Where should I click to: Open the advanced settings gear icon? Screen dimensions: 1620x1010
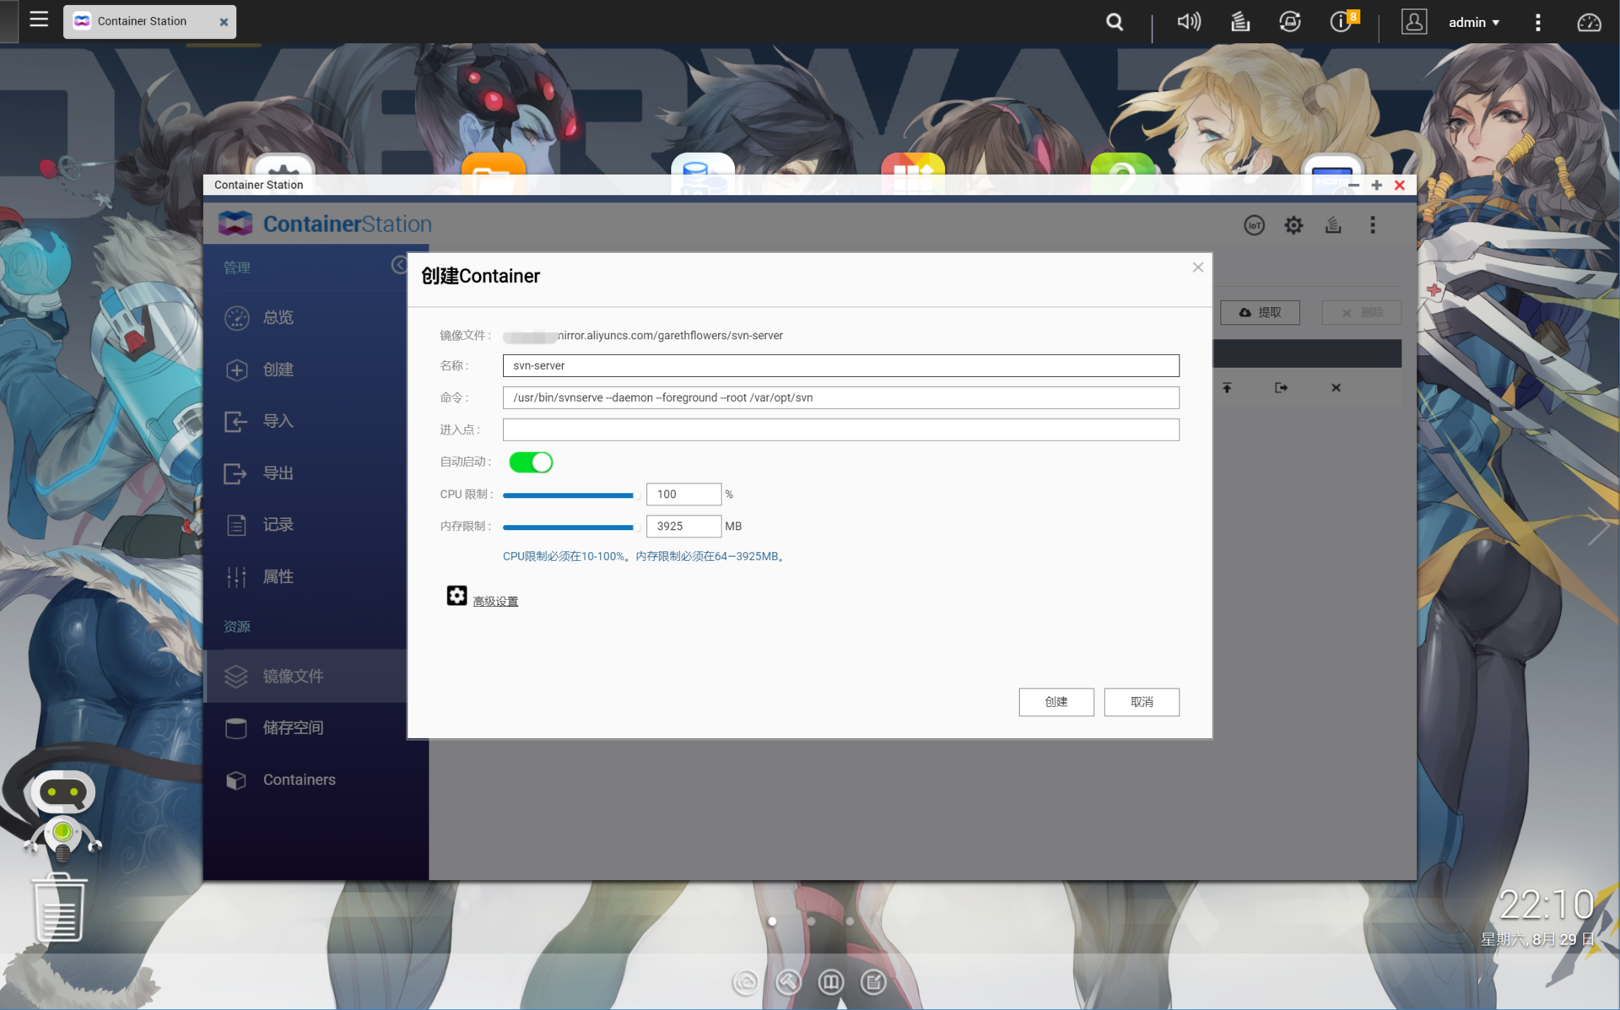point(456,596)
